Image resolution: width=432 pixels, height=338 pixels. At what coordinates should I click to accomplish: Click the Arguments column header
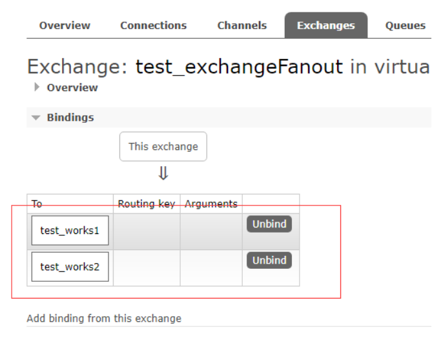pyautogui.click(x=211, y=204)
